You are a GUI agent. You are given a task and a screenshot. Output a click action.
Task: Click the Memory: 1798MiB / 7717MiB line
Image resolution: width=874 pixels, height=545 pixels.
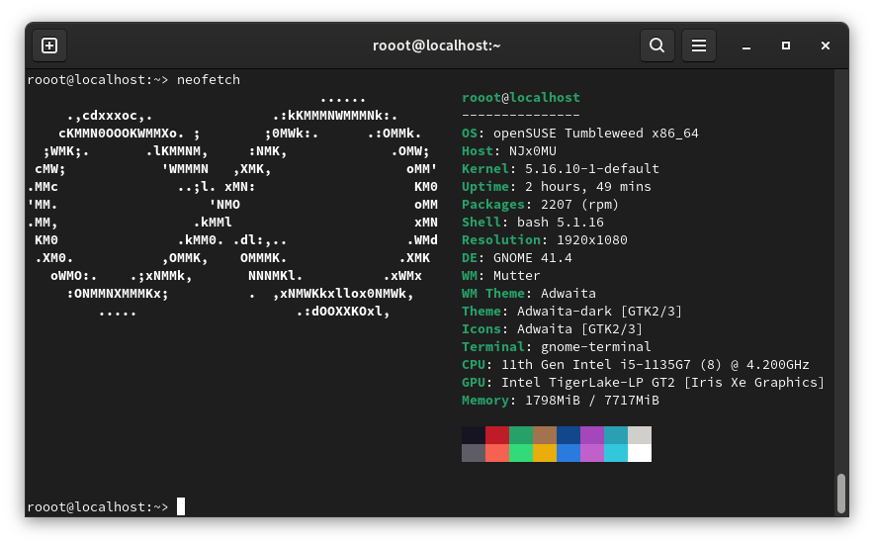[x=561, y=401]
